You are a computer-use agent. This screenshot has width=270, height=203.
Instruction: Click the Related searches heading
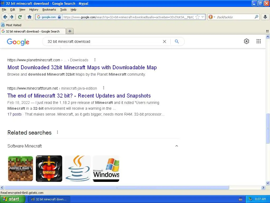point(30,133)
